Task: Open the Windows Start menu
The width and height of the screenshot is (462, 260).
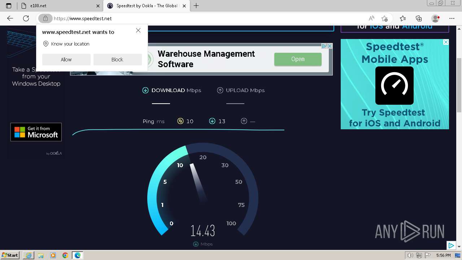Action: (10, 255)
